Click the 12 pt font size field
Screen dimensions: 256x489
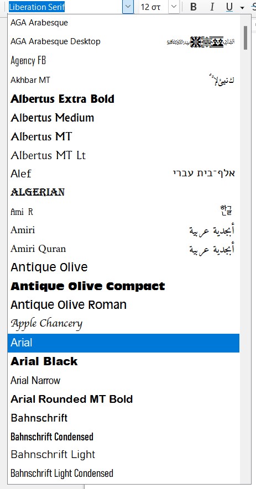[x=154, y=7]
